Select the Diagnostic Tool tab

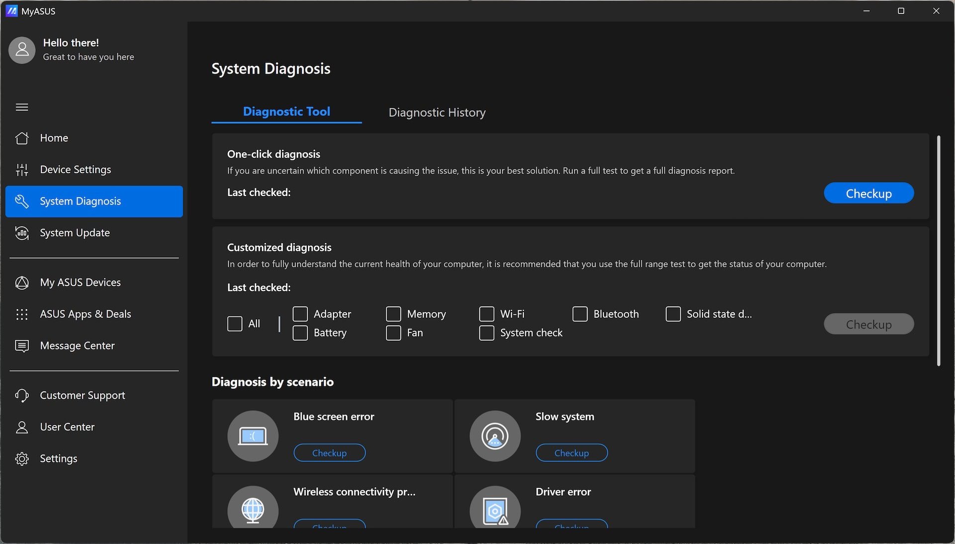pyautogui.click(x=286, y=111)
